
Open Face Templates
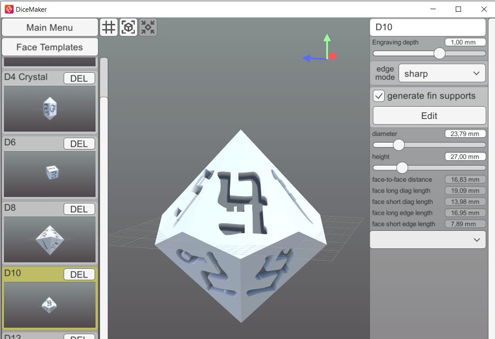(50, 47)
